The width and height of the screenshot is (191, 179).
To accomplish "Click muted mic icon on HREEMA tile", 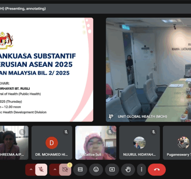I will [22, 132].
